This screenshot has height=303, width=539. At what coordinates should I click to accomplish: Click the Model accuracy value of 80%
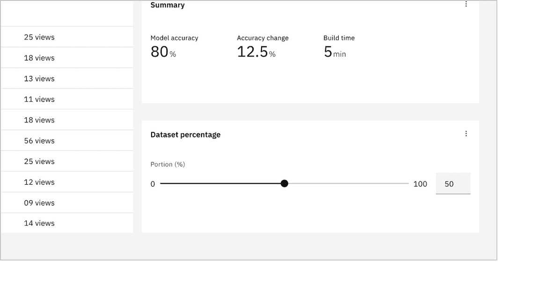(159, 52)
